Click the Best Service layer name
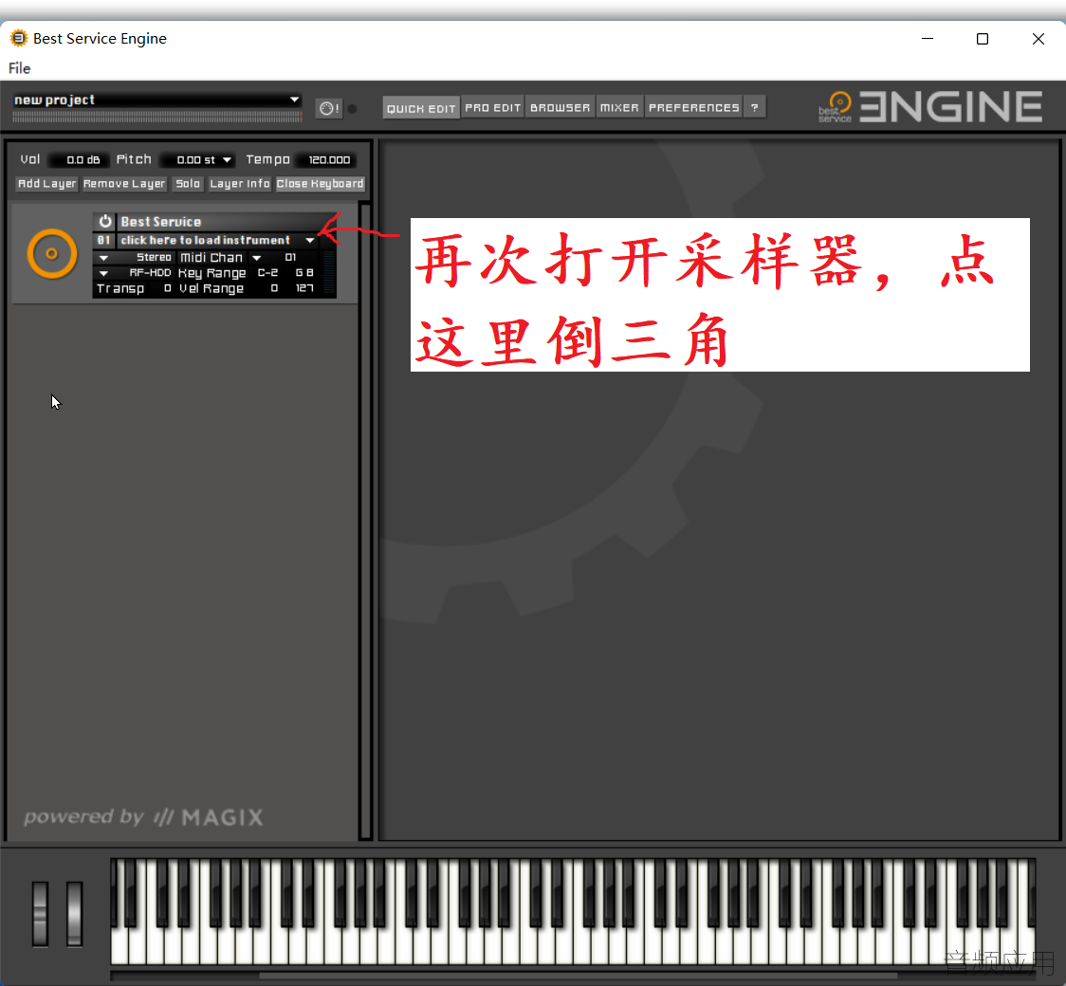Viewport: 1066px width, 986px height. pos(161,222)
